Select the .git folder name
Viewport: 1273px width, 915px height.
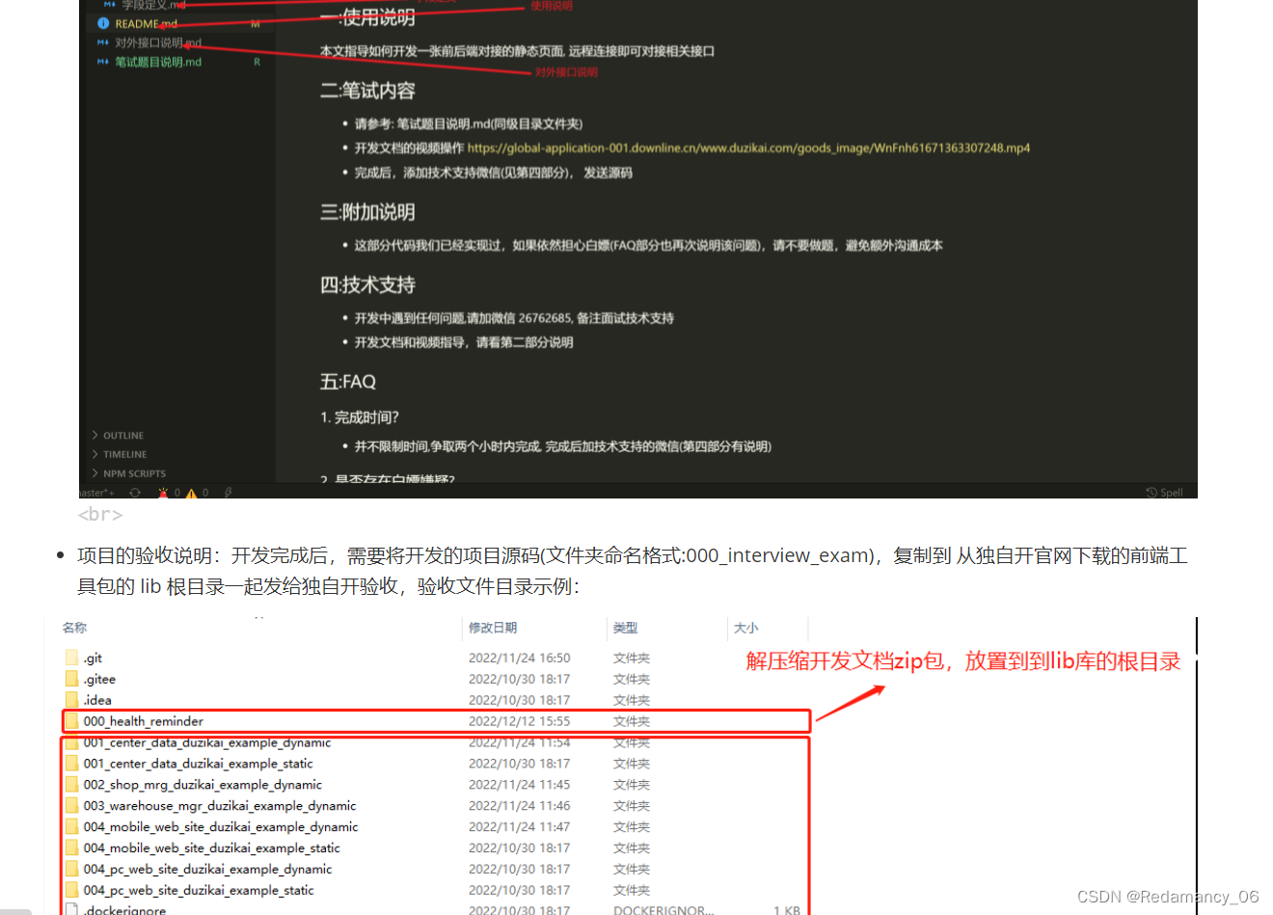click(93, 658)
